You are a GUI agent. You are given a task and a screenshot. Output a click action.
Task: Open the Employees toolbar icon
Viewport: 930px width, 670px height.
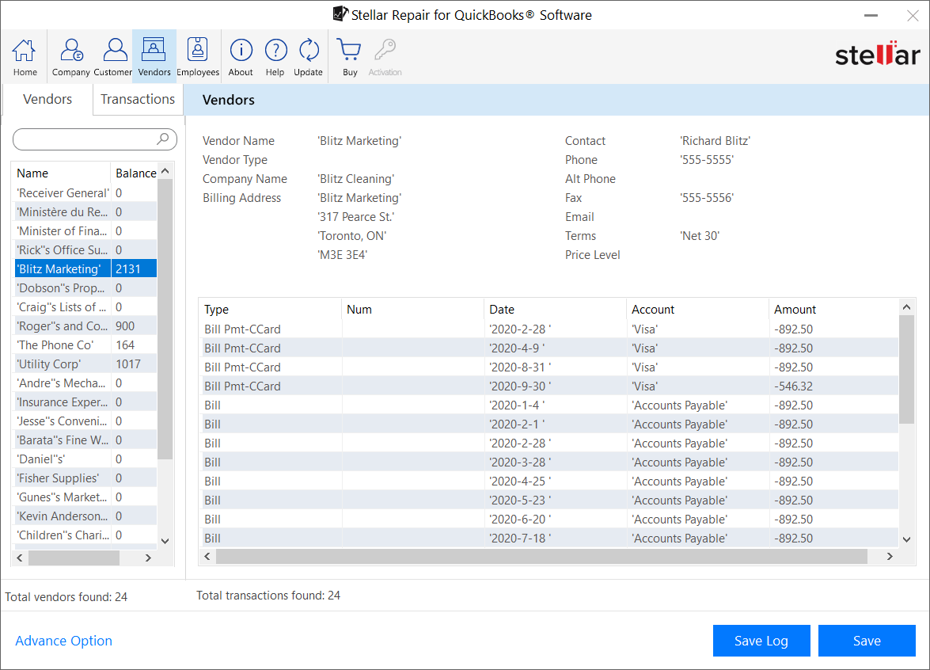(197, 57)
